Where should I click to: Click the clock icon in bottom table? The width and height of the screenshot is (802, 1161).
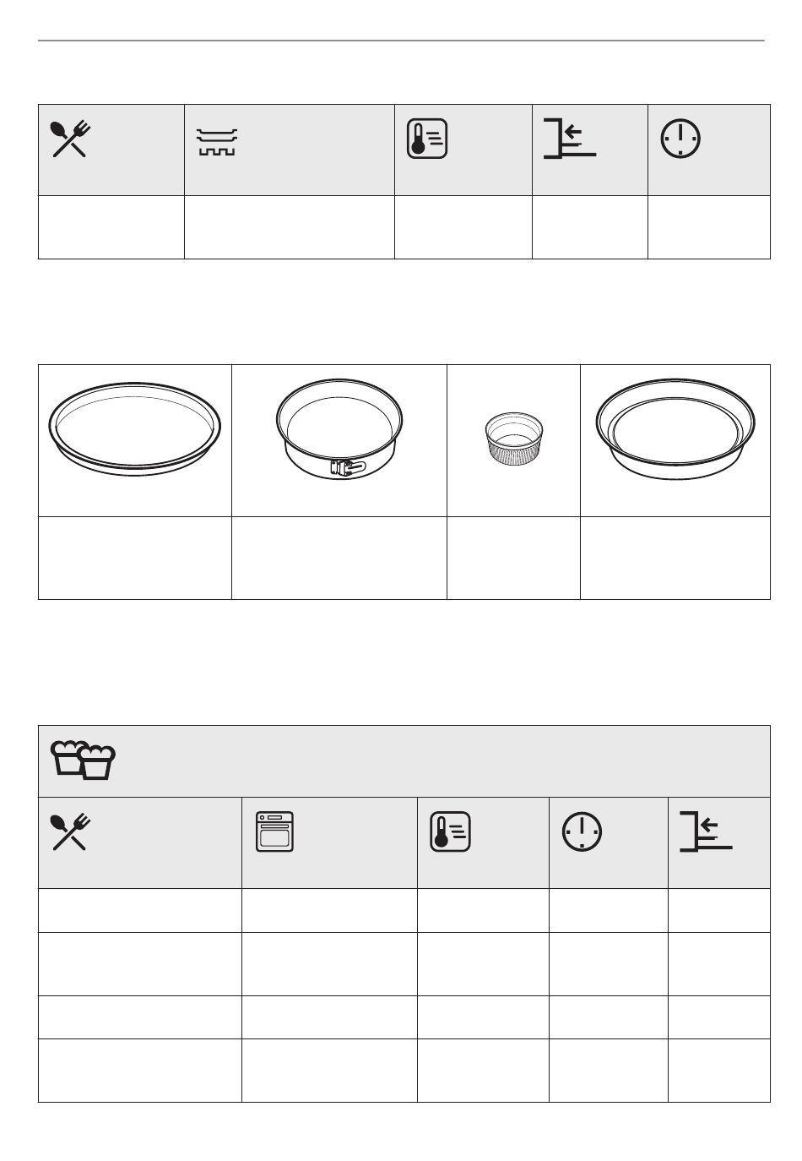coord(583,831)
